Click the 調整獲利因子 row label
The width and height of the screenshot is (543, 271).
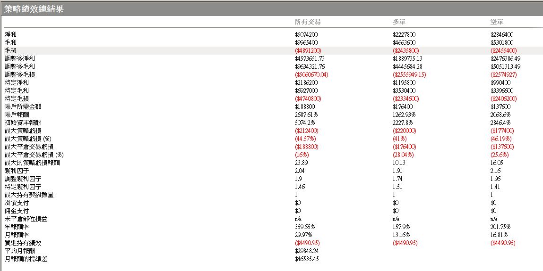tap(23, 179)
